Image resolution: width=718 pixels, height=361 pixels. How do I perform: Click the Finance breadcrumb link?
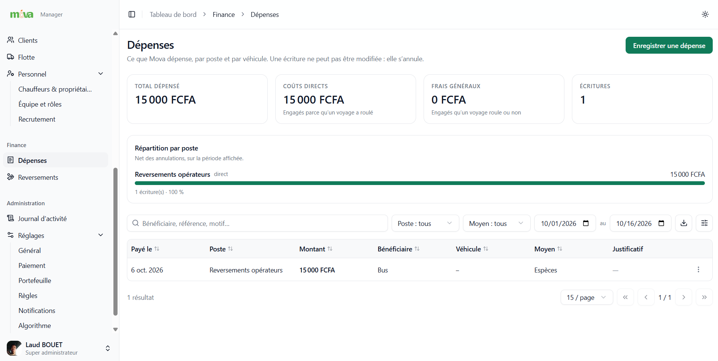click(223, 14)
